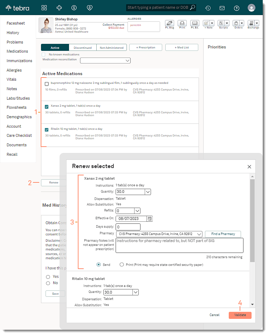Expand the Orders dropdown arrow
268x335 pixels.
(x=242, y=23)
